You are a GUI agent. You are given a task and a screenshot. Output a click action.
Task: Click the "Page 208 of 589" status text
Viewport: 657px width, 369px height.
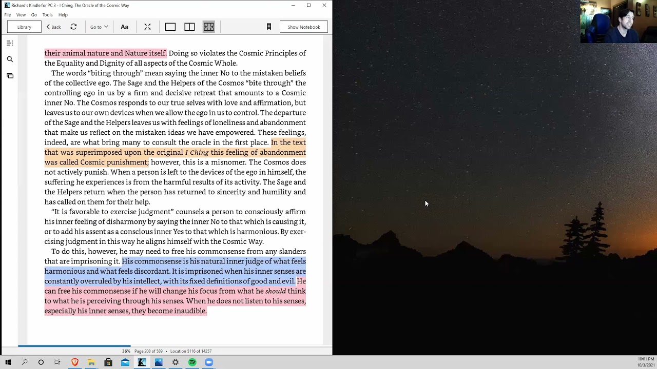[x=148, y=351]
